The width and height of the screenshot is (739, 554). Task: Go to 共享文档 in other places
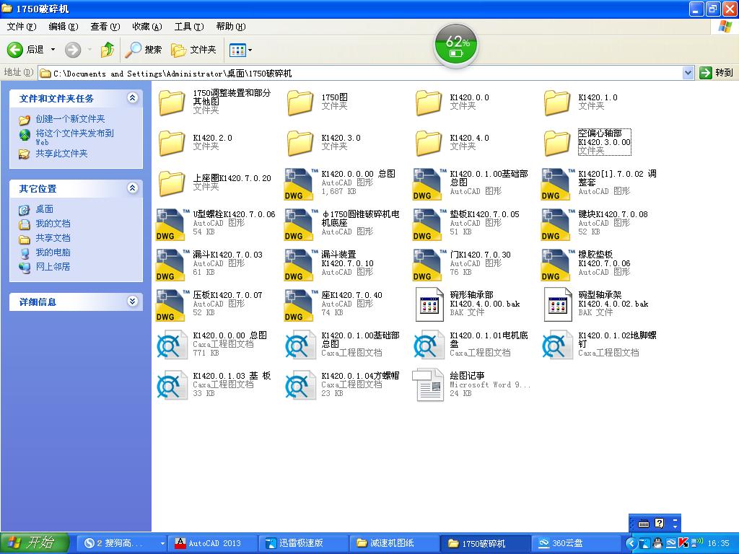53,238
